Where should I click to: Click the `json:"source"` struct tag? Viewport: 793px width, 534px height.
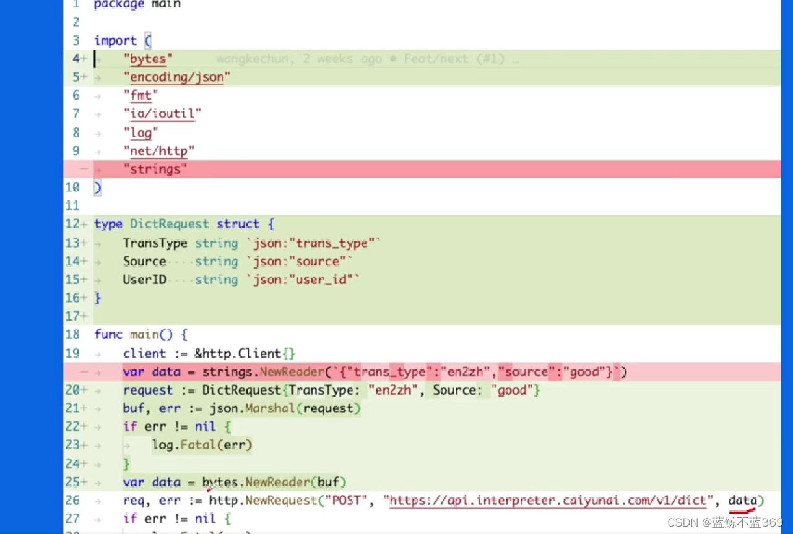click(299, 261)
